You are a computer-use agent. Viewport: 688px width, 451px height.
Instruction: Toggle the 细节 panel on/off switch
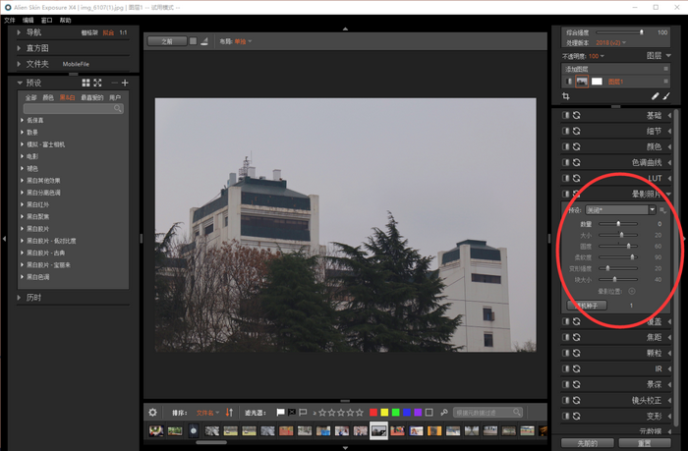tap(565, 131)
